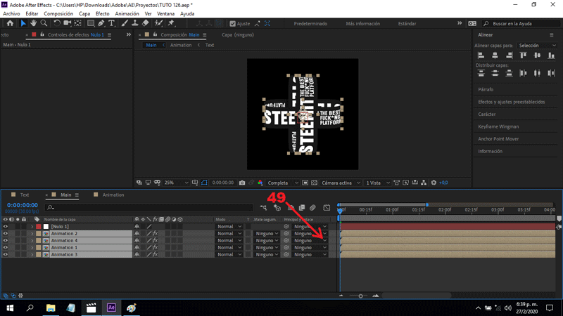Image resolution: width=563 pixels, height=316 pixels.
Task: Open the 25% magnification dropdown
Action: pyautogui.click(x=176, y=183)
